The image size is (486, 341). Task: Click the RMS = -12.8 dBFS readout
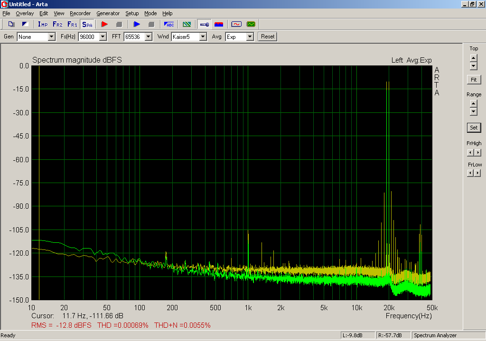(61, 325)
